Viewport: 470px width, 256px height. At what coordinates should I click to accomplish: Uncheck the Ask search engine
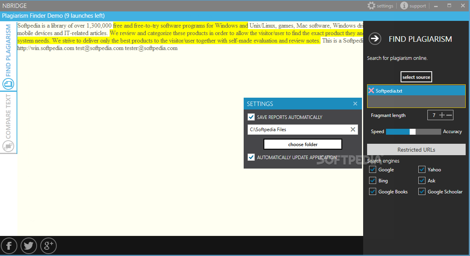point(422,180)
